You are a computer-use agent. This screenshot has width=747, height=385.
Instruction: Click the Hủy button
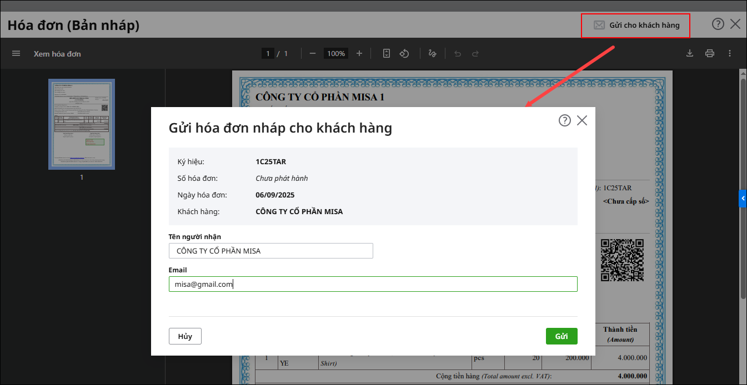click(185, 336)
